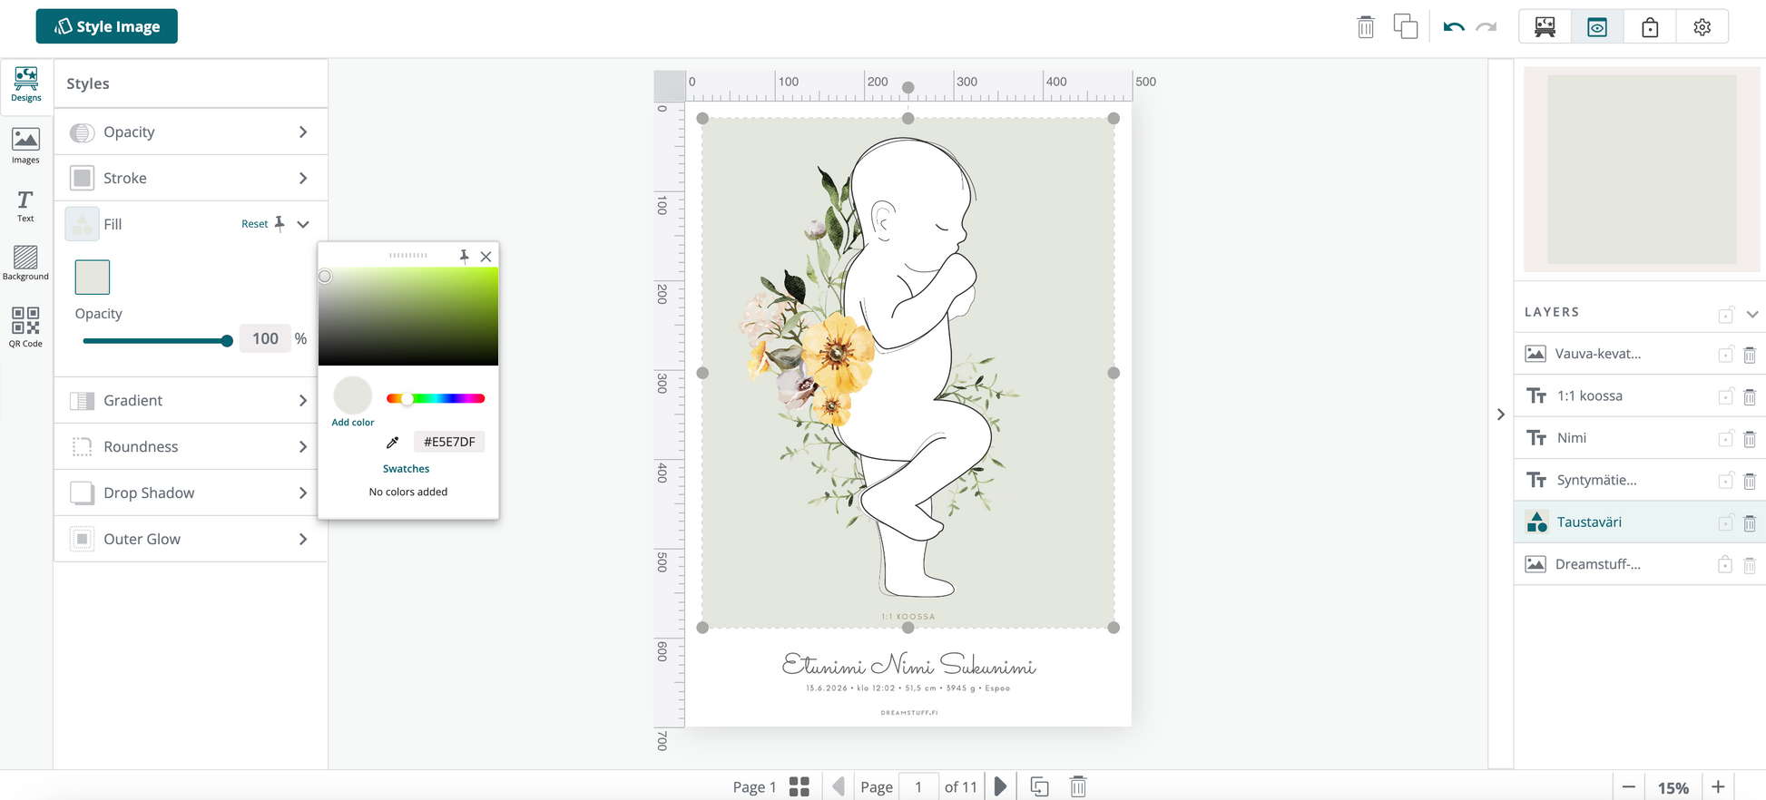The width and height of the screenshot is (1766, 800).
Task: Pin the color picker popup
Action: click(x=465, y=256)
